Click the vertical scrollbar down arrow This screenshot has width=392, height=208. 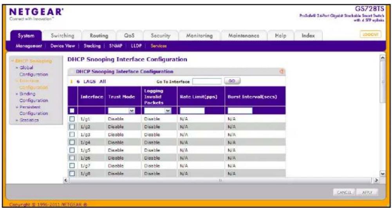382,173
